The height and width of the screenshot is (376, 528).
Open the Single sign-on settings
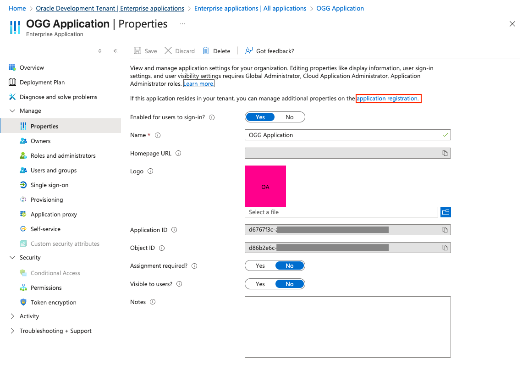47,185
